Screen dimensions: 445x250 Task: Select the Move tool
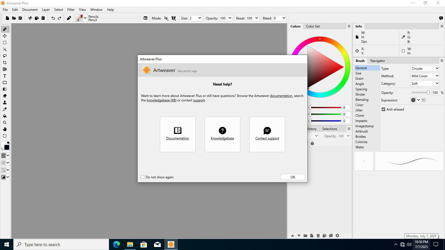pyautogui.click(x=5, y=36)
